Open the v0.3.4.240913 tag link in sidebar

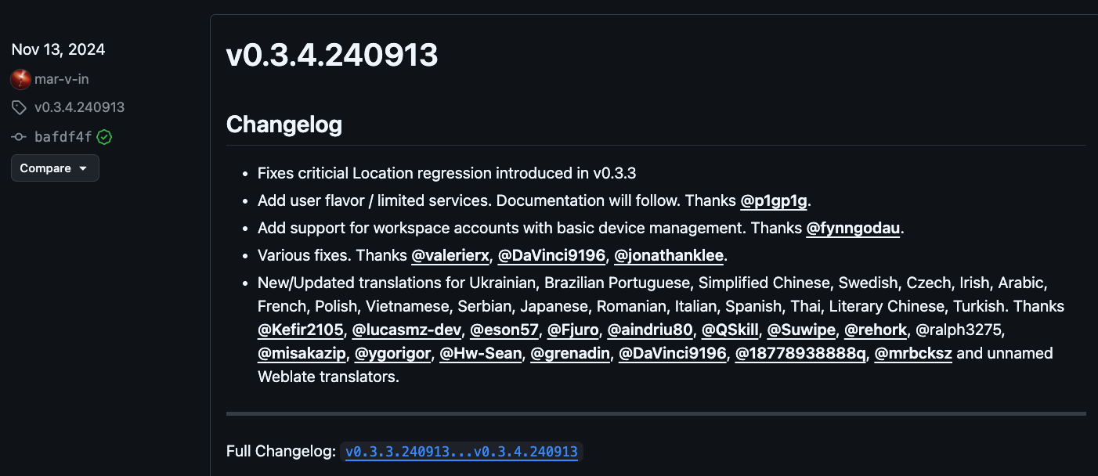[x=79, y=107]
